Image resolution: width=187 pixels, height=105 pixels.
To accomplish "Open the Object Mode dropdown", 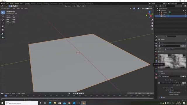I will click(6, 8).
